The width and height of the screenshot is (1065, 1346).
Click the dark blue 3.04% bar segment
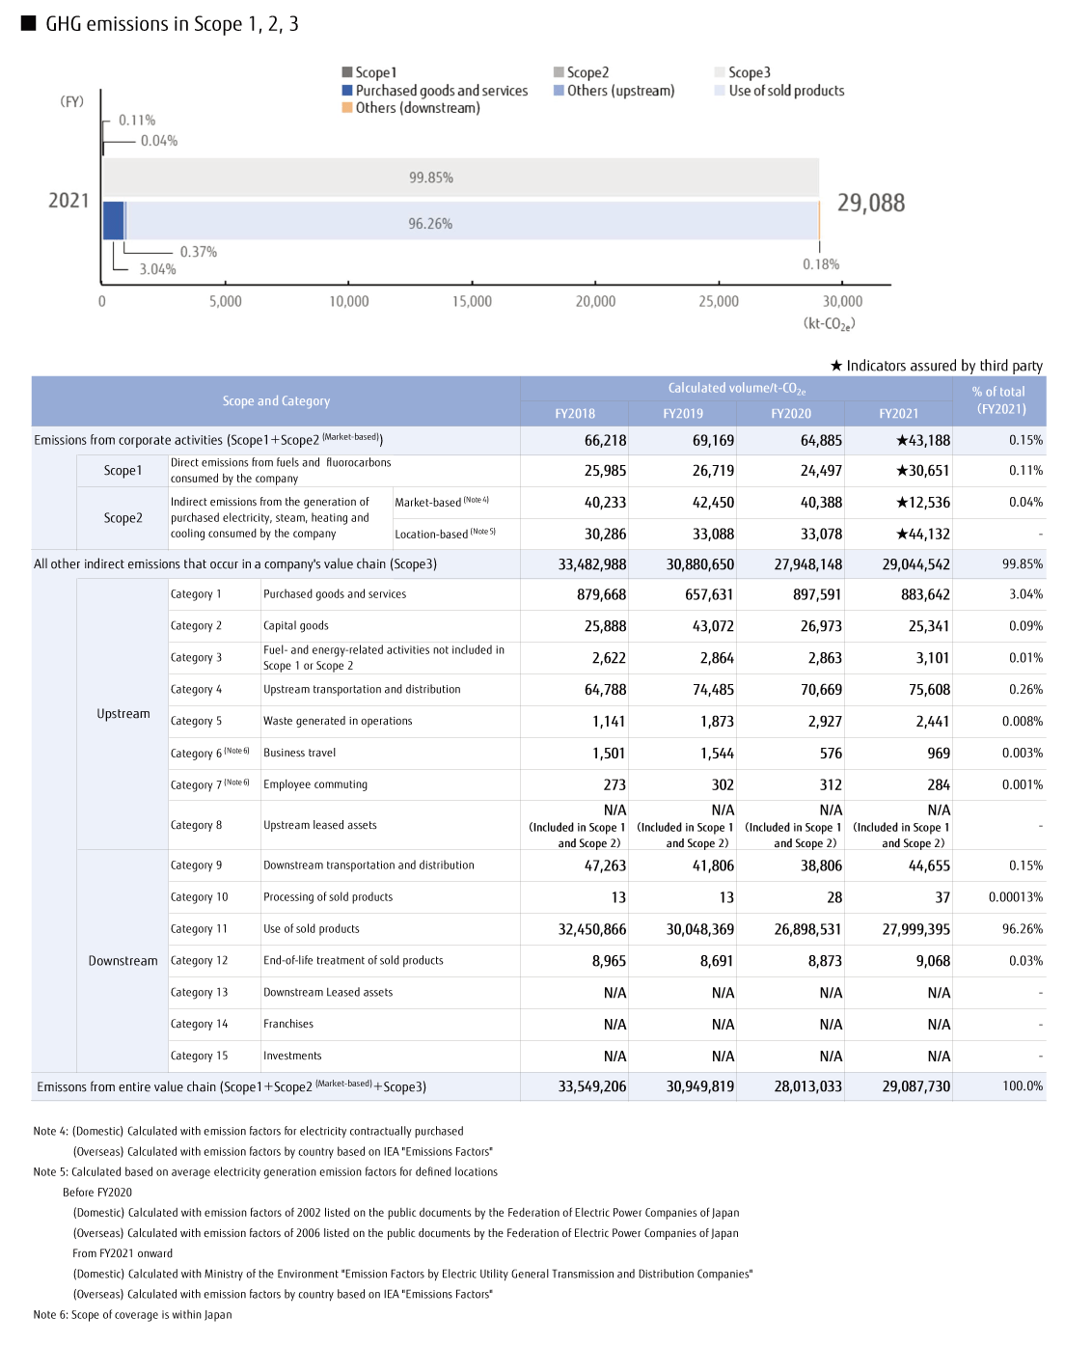point(113,221)
